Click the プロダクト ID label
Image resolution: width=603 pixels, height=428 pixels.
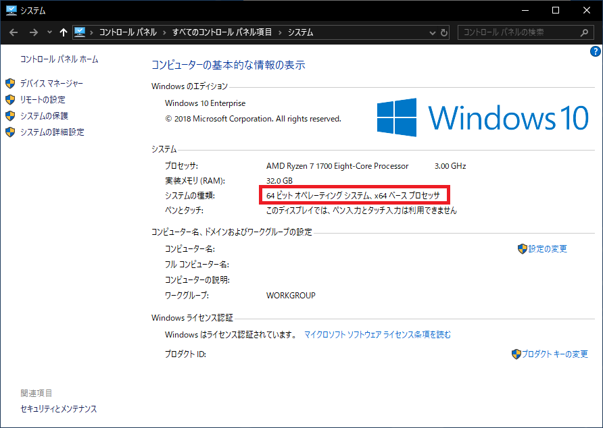tap(185, 354)
